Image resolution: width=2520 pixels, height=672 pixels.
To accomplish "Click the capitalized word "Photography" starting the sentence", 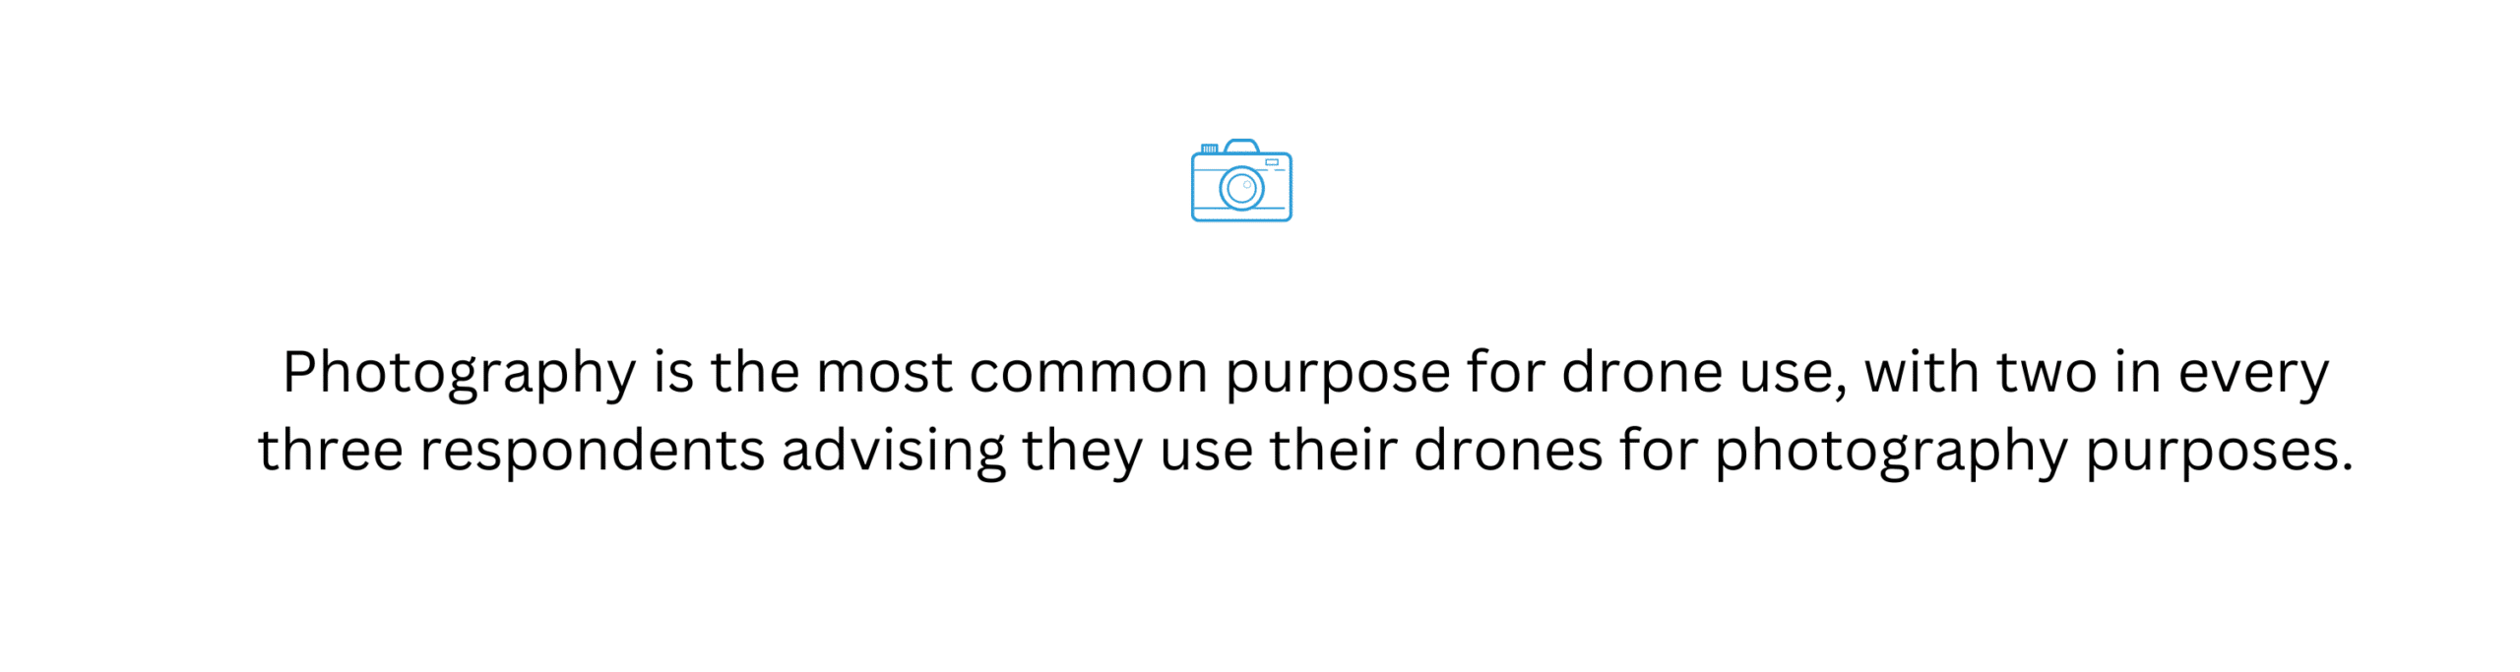I will click(x=460, y=374).
